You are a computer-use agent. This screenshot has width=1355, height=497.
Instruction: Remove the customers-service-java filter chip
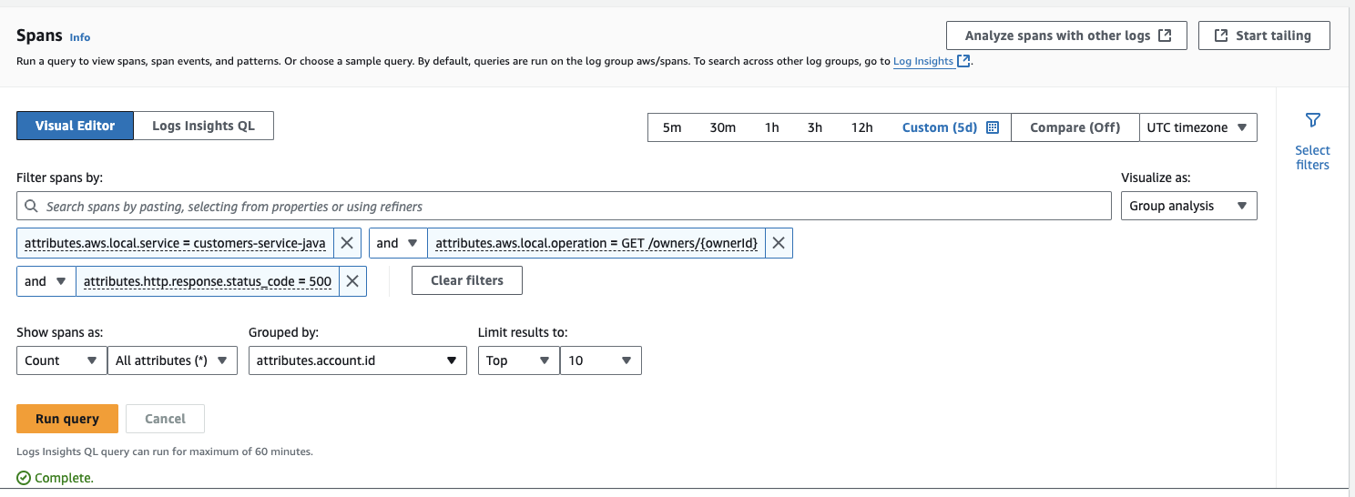[x=346, y=243]
